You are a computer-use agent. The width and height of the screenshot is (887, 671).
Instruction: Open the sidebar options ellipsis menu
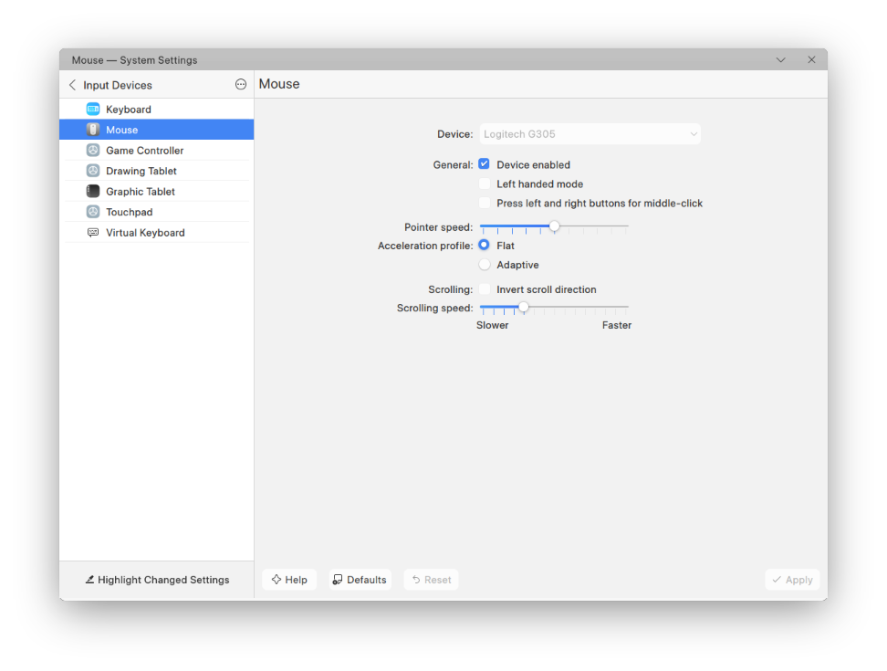pos(241,84)
